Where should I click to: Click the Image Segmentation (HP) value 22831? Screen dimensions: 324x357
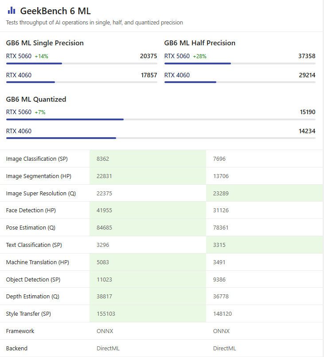click(x=104, y=176)
